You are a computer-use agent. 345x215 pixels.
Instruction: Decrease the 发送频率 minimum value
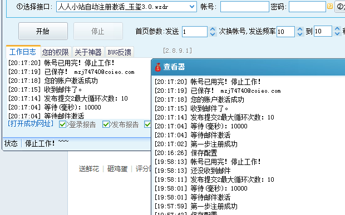click(300, 34)
